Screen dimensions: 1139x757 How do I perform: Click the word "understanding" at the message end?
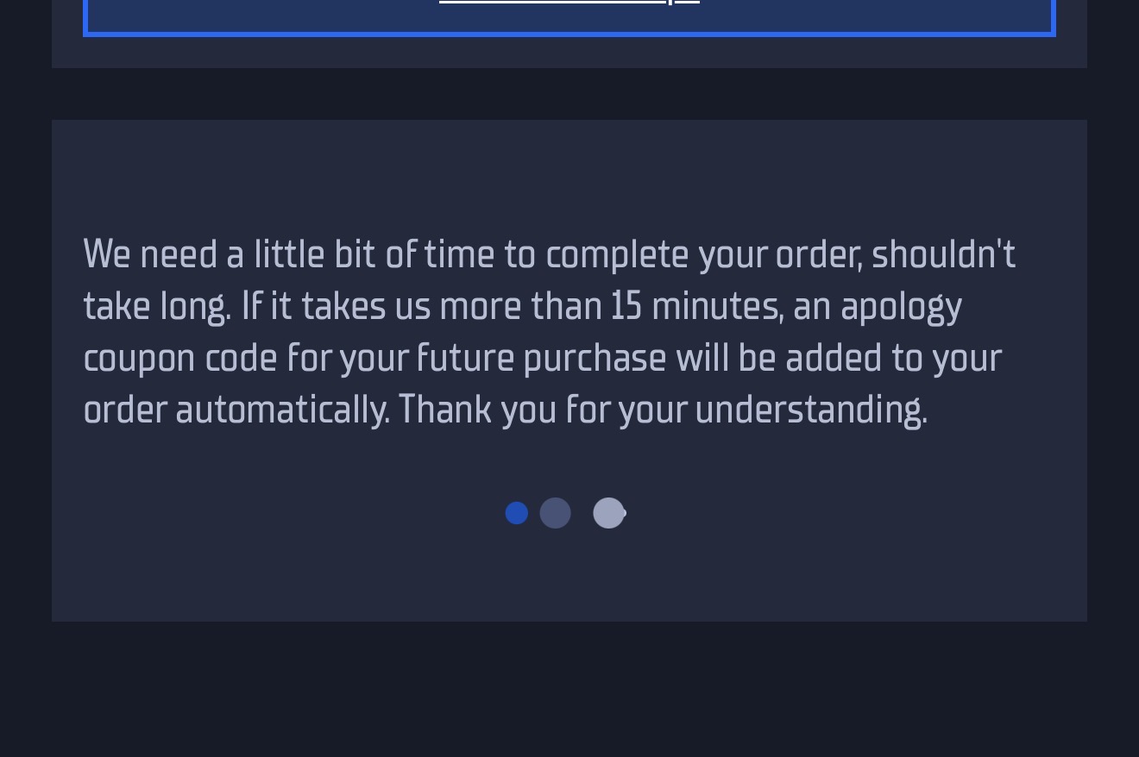pyautogui.click(x=809, y=410)
